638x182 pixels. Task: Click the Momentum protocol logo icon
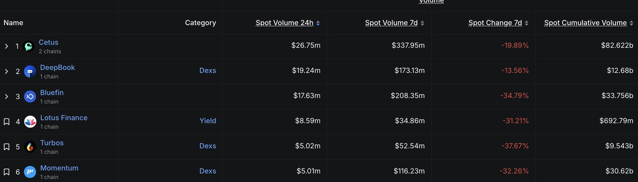click(x=30, y=172)
